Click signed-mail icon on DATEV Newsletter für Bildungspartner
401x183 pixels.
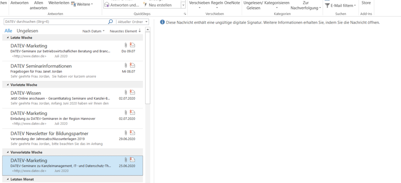point(132,133)
